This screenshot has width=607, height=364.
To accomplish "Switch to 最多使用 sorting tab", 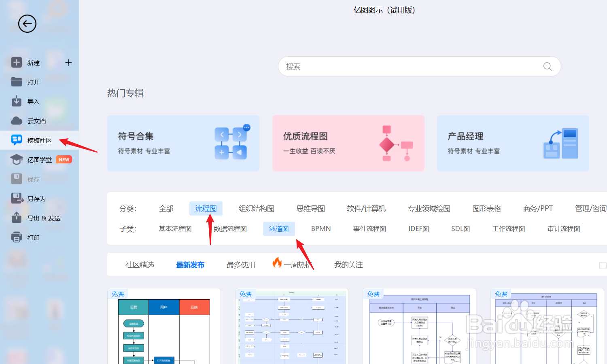I will point(241,265).
